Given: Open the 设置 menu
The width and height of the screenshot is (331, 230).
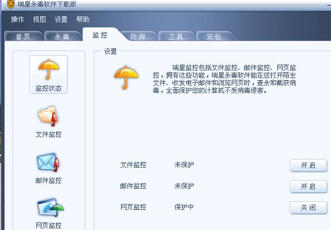Looking at the screenshot, I should pos(61,20).
